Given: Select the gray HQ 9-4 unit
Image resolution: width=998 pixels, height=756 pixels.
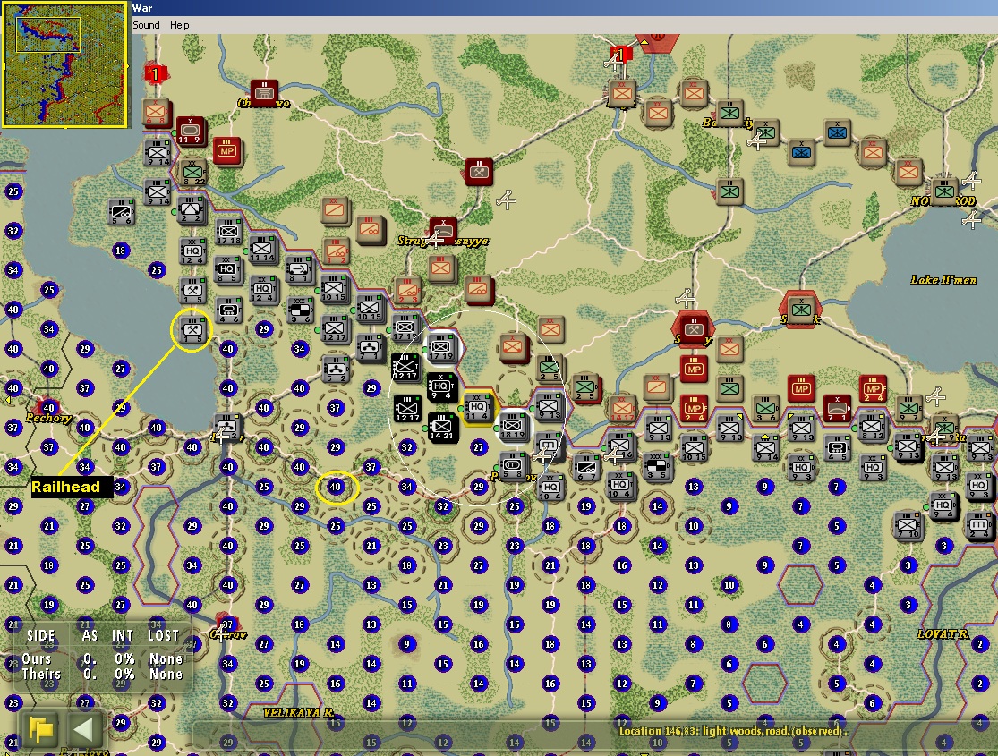Looking at the screenshot, I should (x=943, y=505).
